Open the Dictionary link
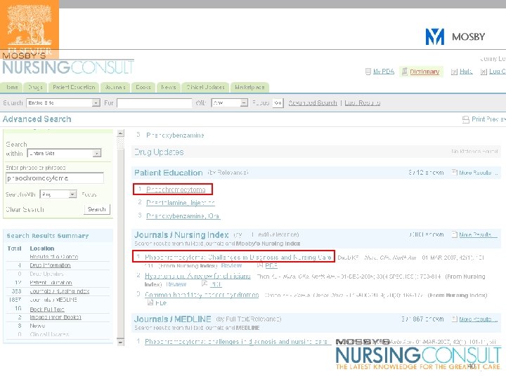506x379 pixels. point(424,72)
